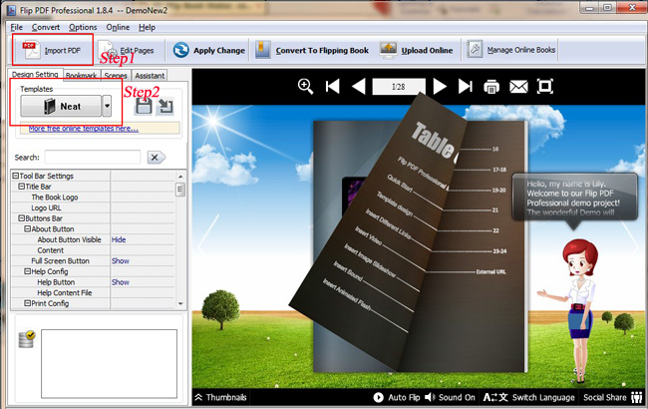Click the save template floppy icon
648x409 pixels.
tap(144, 107)
